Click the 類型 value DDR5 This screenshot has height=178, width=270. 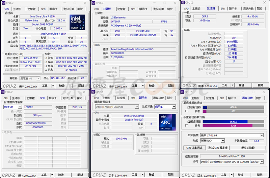click(x=205, y=16)
